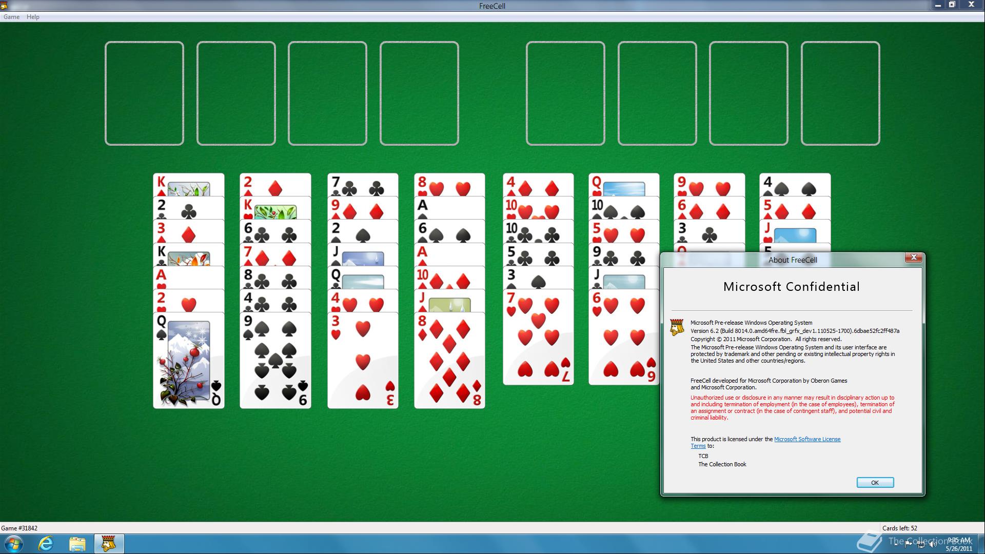Screen dimensions: 985x554
Task: Click the 8 of hearts atop fourth column
Action: click(449, 185)
